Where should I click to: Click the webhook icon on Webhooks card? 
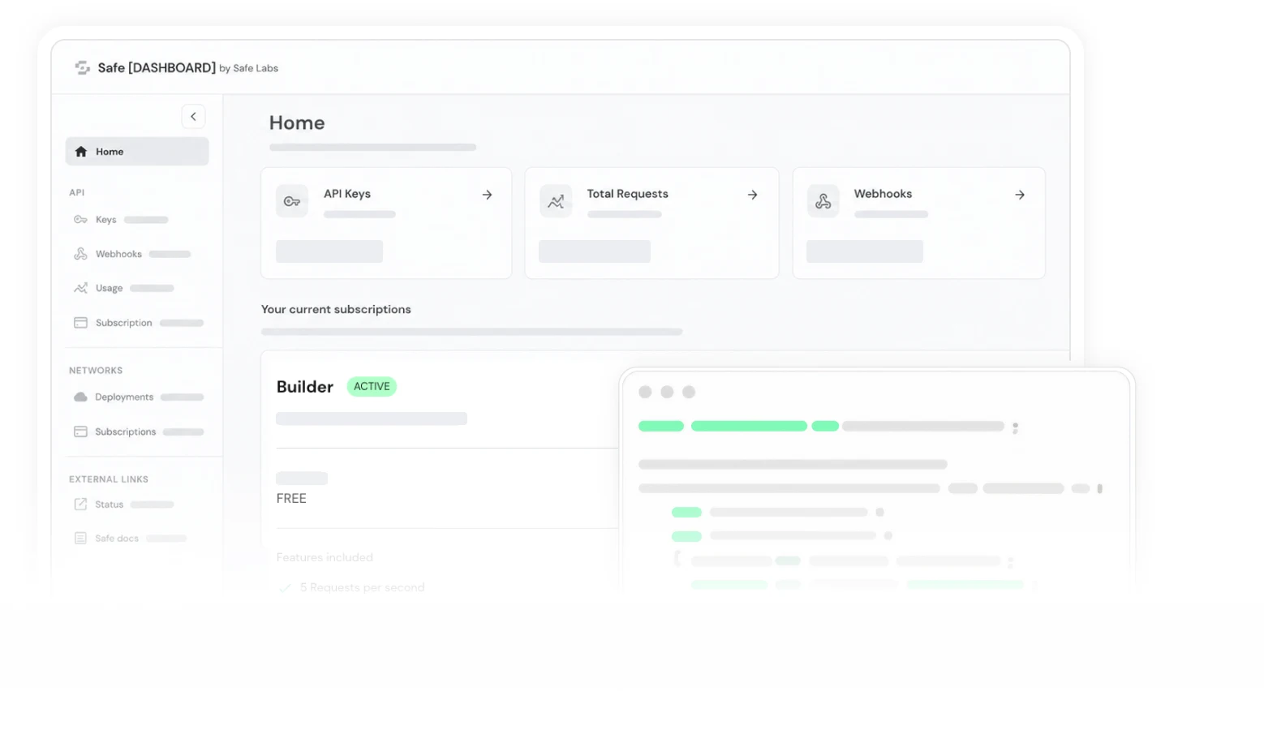(x=823, y=201)
